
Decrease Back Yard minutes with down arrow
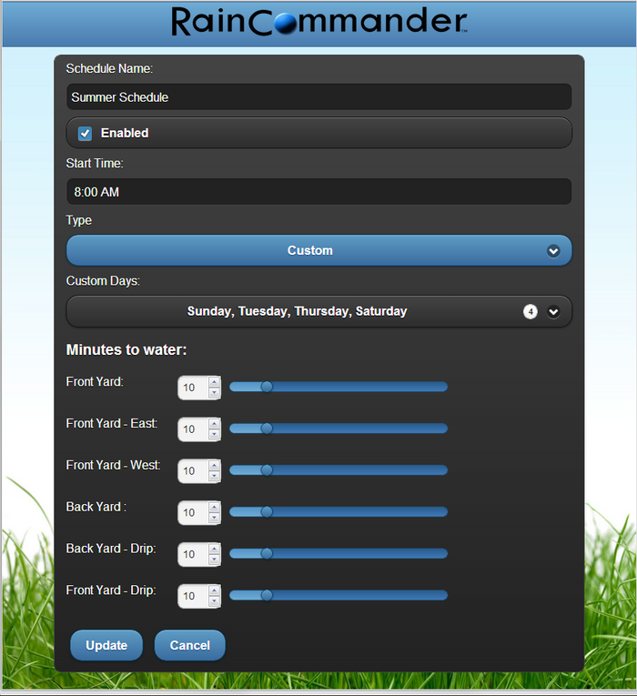(x=215, y=518)
